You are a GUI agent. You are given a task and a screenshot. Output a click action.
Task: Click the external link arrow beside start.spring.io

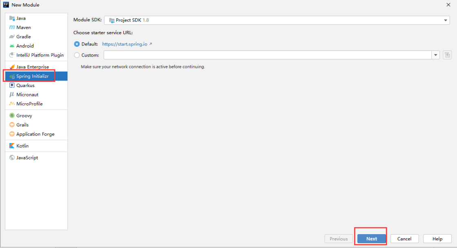tap(151, 44)
